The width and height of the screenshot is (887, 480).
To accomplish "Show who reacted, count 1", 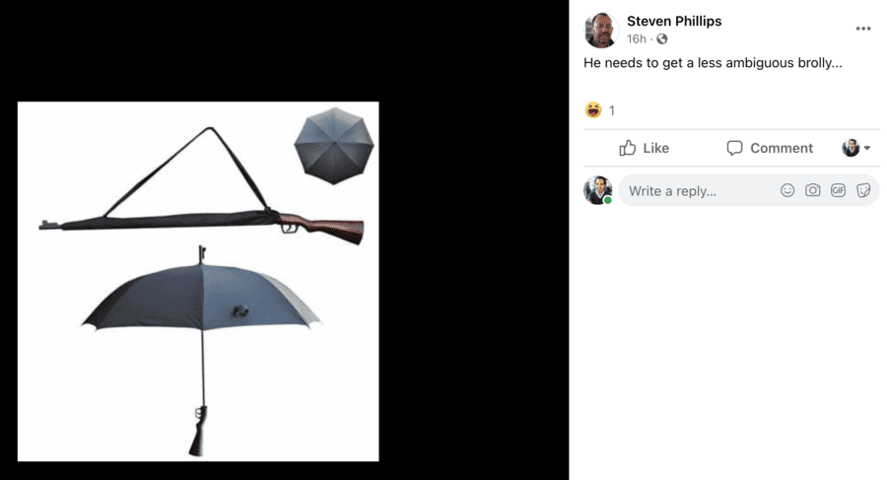I will pos(611,110).
